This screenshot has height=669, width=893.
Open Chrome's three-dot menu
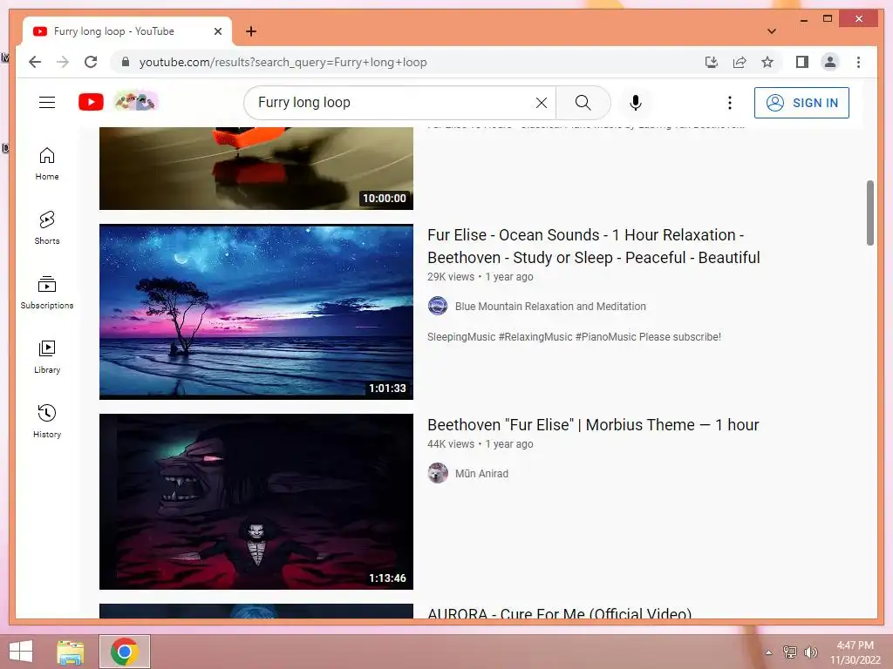click(x=858, y=62)
